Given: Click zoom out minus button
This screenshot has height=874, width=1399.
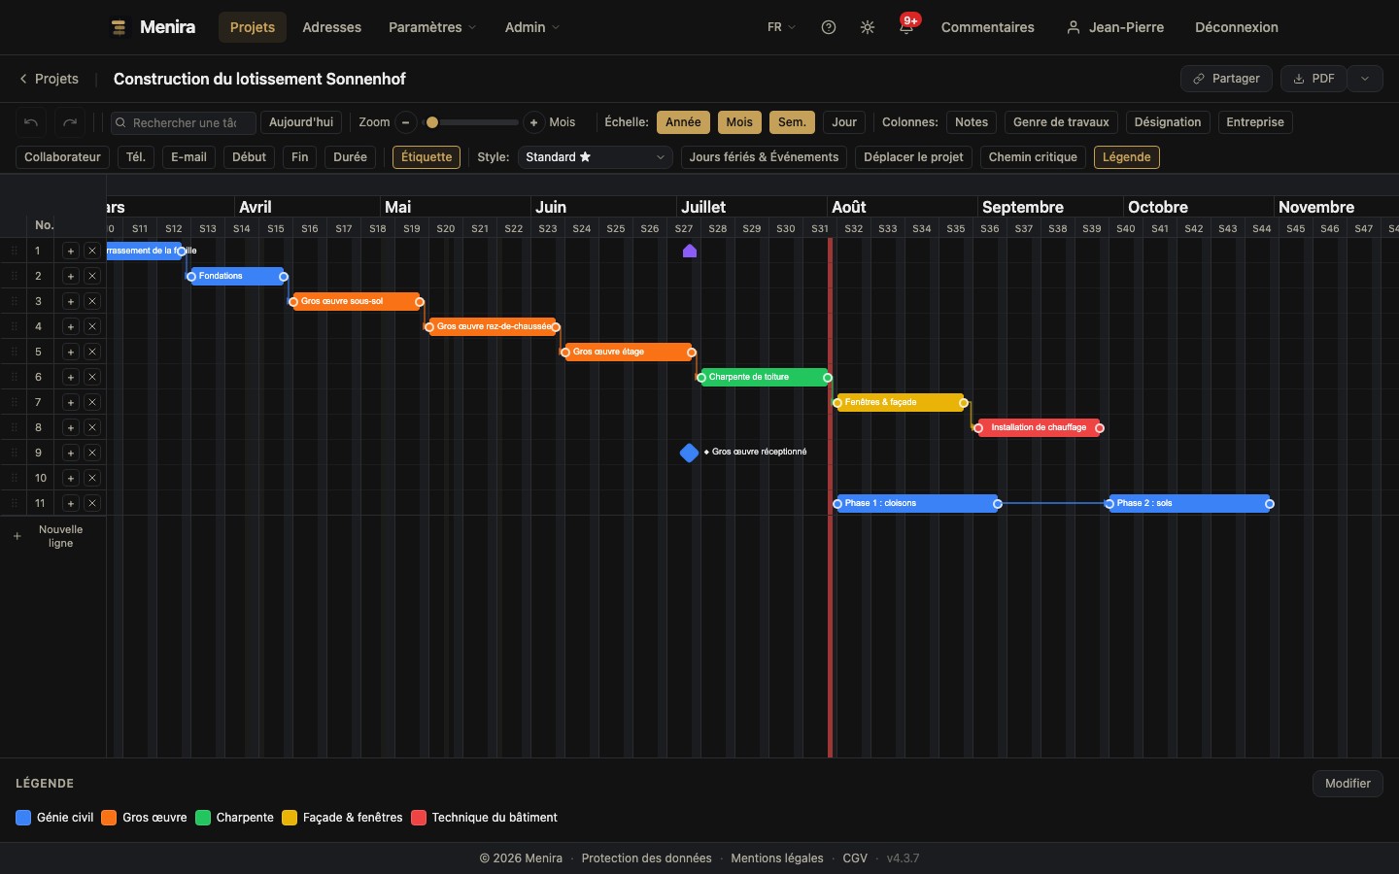Looking at the screenshot, I should click(406, 122).
